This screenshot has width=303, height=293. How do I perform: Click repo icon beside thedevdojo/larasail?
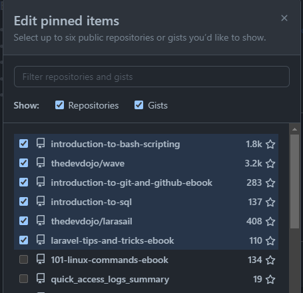click(41, 220)
